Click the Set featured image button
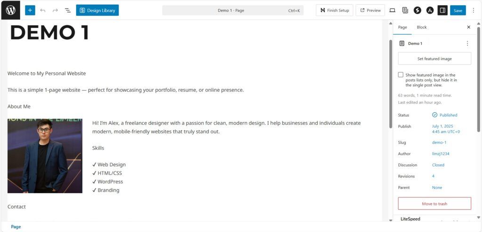 pyautogui.click(x=434, y=59)
